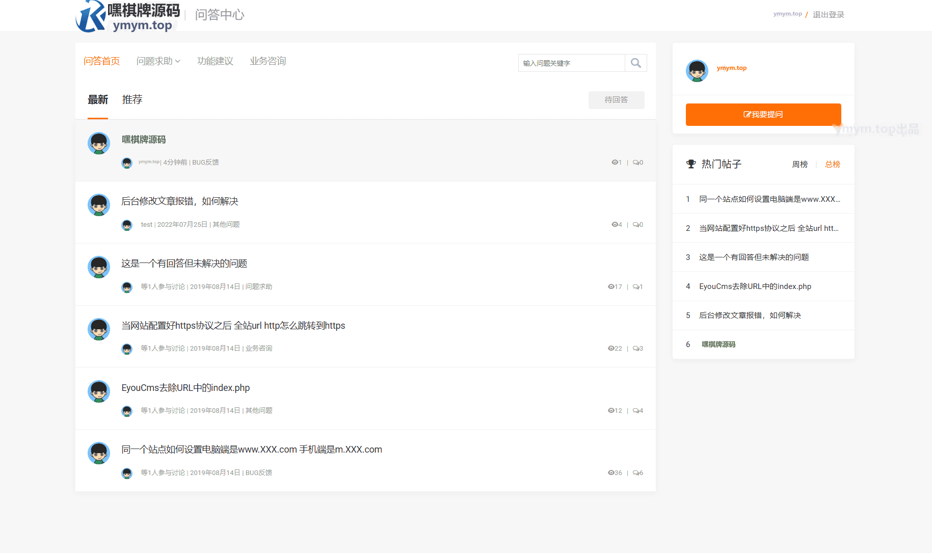This screenshot has height=553, width=932.
Task: Open large avatar of 后台修改文章报错 post
Action: 99,205
